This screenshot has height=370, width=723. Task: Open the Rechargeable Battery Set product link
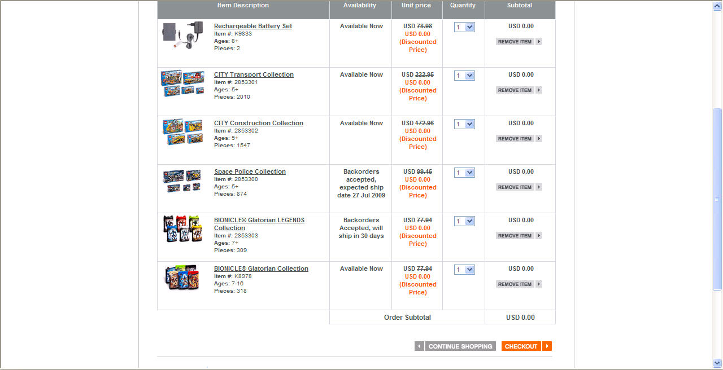coord(253,26)
